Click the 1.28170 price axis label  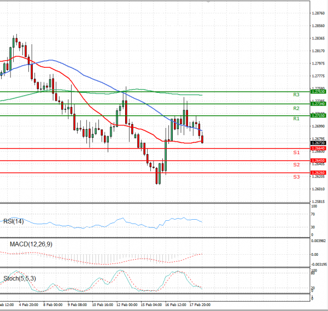(x=318, y=51)
